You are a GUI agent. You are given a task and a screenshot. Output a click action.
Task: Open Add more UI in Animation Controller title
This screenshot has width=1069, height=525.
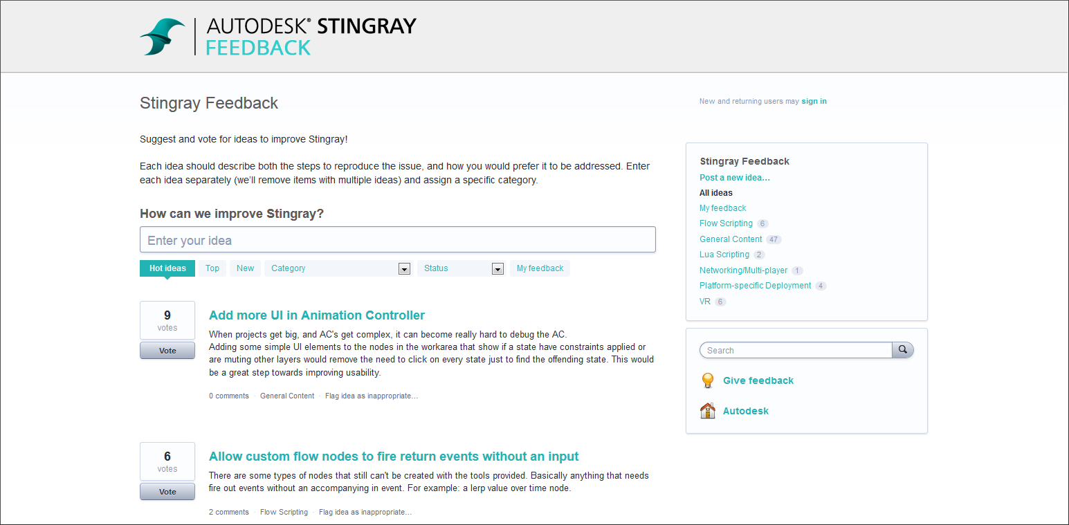[x=317, y=315]
